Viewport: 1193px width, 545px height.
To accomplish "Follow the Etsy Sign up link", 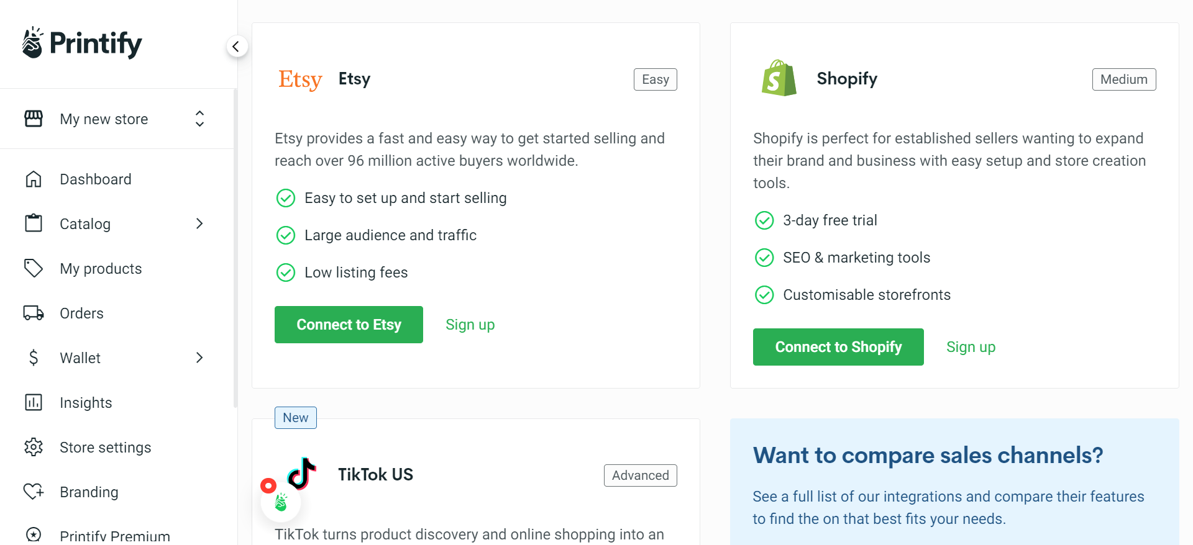I will pyautogui.click(x=470, y=325).
